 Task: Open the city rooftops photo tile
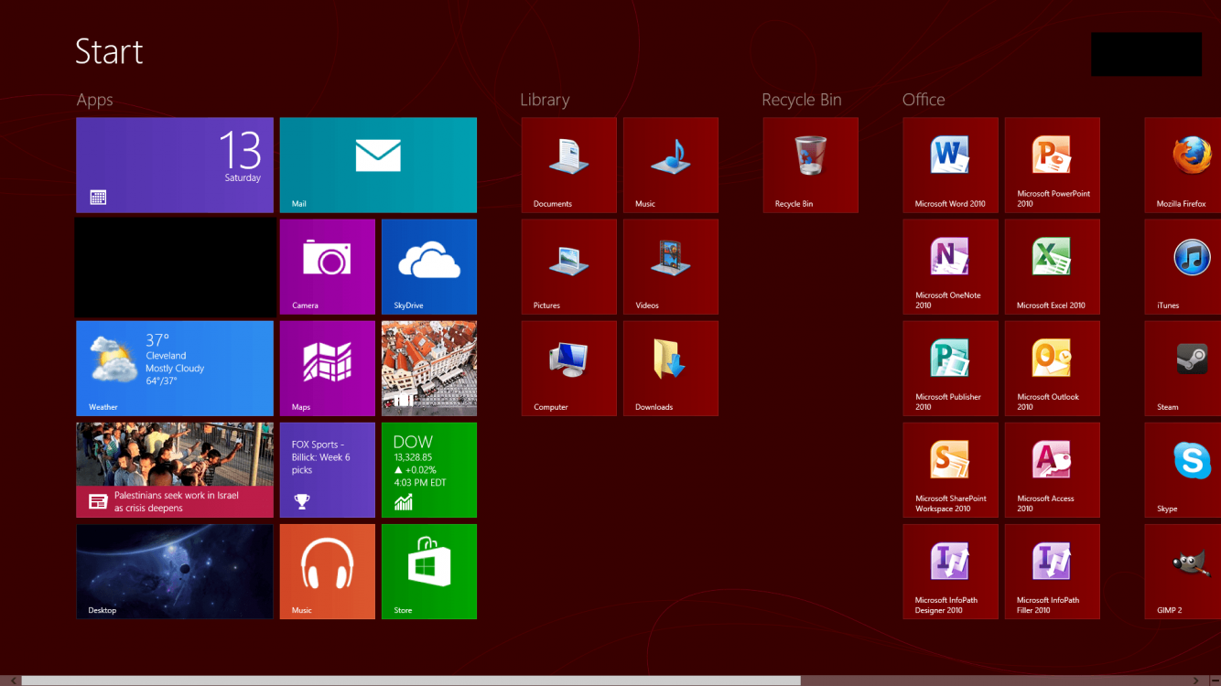(x=429, y=368)
